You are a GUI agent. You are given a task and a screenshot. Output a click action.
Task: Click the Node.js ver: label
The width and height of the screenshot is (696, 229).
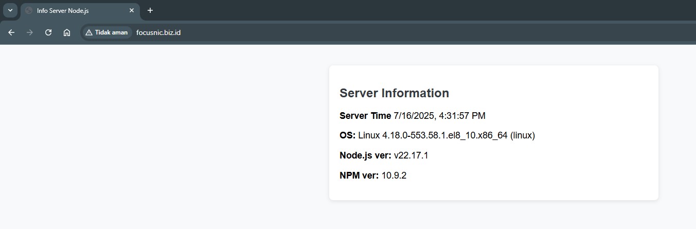[365, 155]
